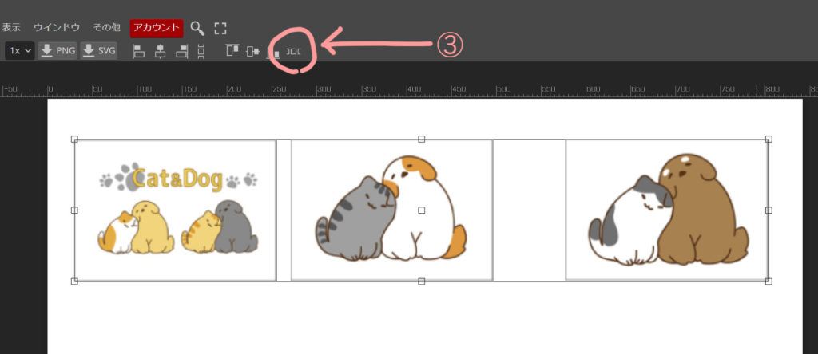Click the circled distribute horizontal spacing icon
The height and width of the screenshot is (354, 818).
[295, 52]
